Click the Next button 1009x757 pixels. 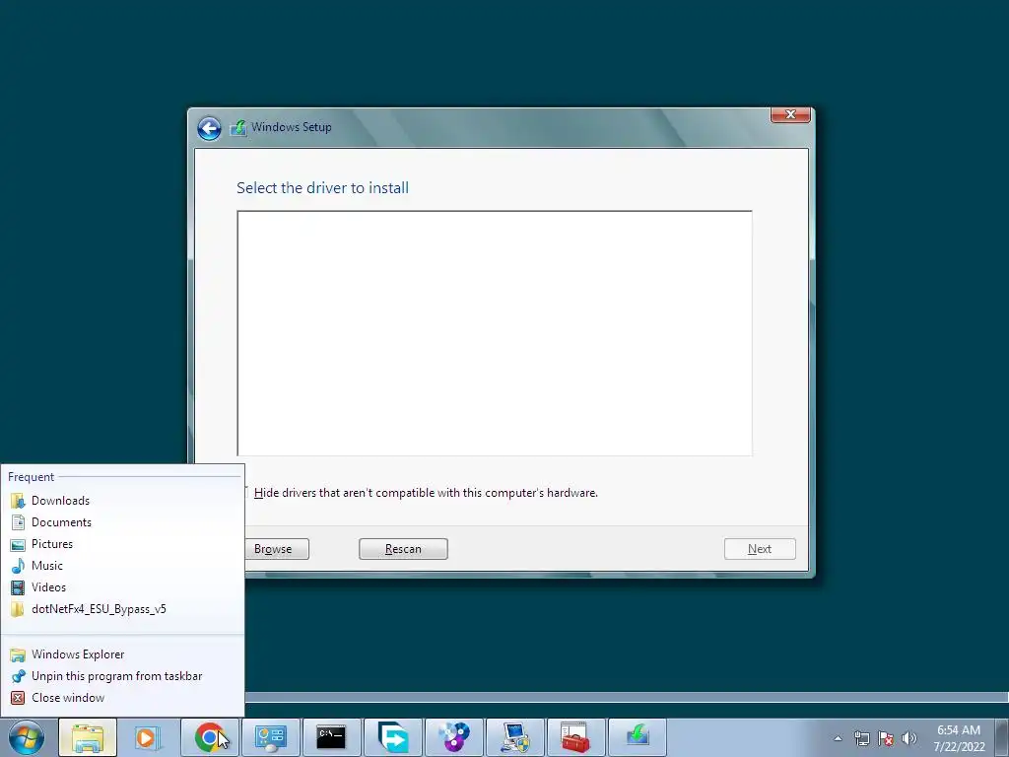point(760,549)
